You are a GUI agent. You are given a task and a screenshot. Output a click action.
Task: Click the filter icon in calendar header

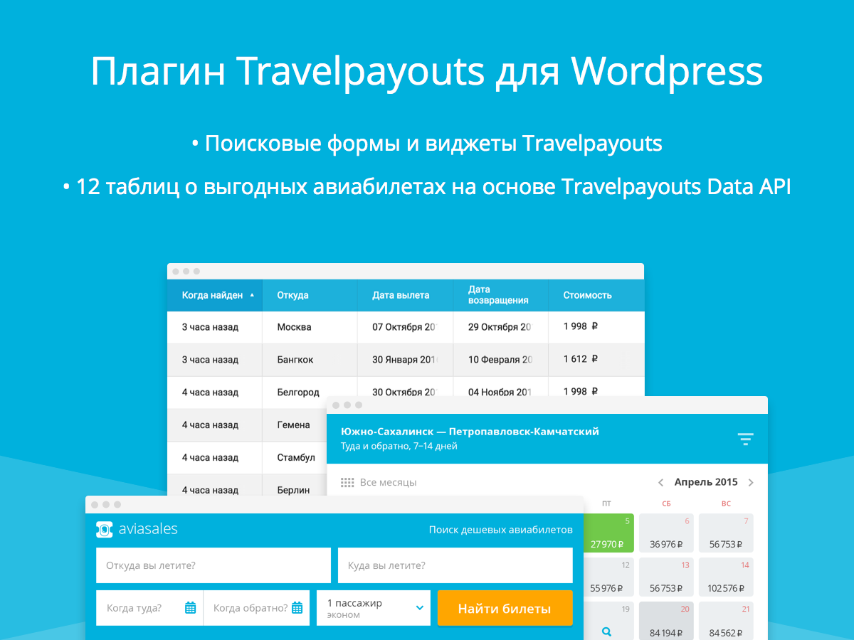pos(745,439)
